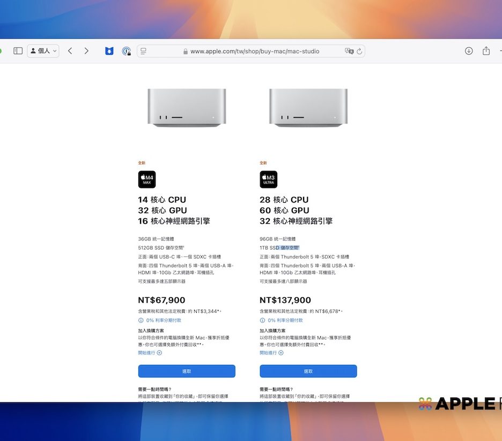The width and height of the screenshot is (502, 441).
Task: Expand 開始進行 trade-in under M4 Max
Action: [x=150, y=353]
